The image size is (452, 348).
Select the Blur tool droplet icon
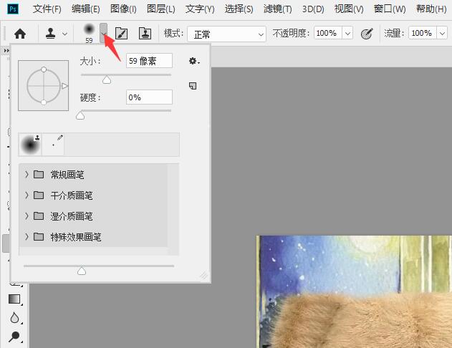tap(14, 318)
